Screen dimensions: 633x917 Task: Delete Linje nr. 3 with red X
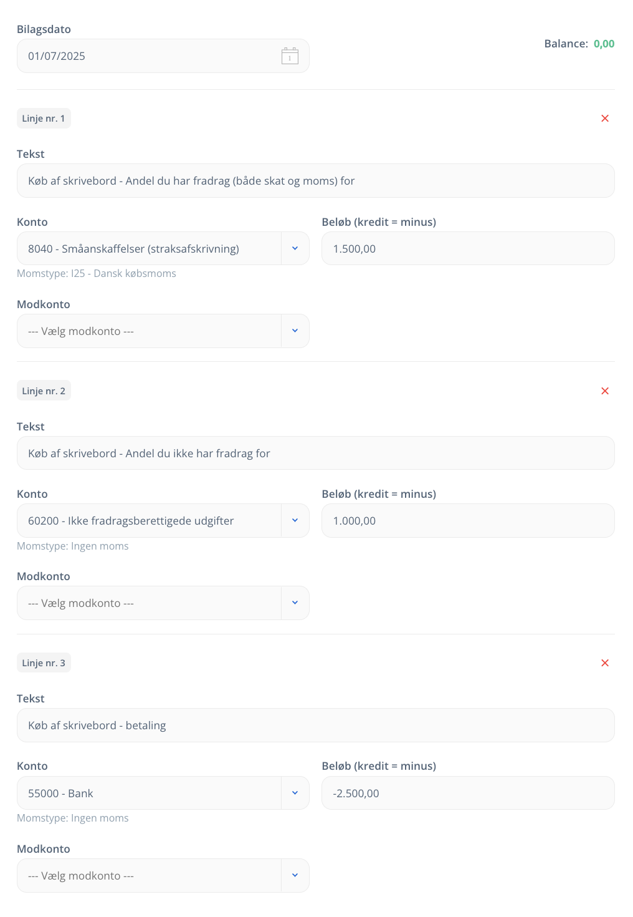coord(604,663)
